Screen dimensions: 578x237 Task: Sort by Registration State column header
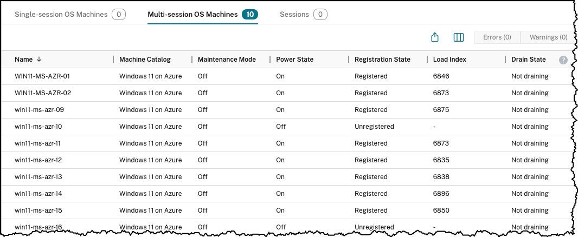coord(382,60)
